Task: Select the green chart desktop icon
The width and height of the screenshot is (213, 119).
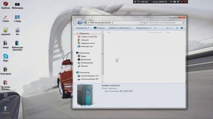Action: coord(6,31)
